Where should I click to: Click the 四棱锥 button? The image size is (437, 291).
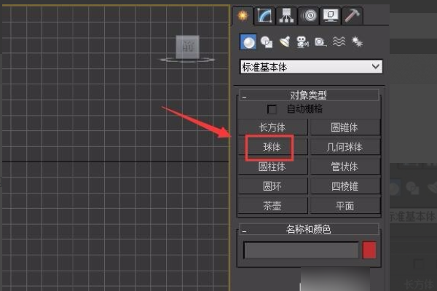click(x=345, y=186)
